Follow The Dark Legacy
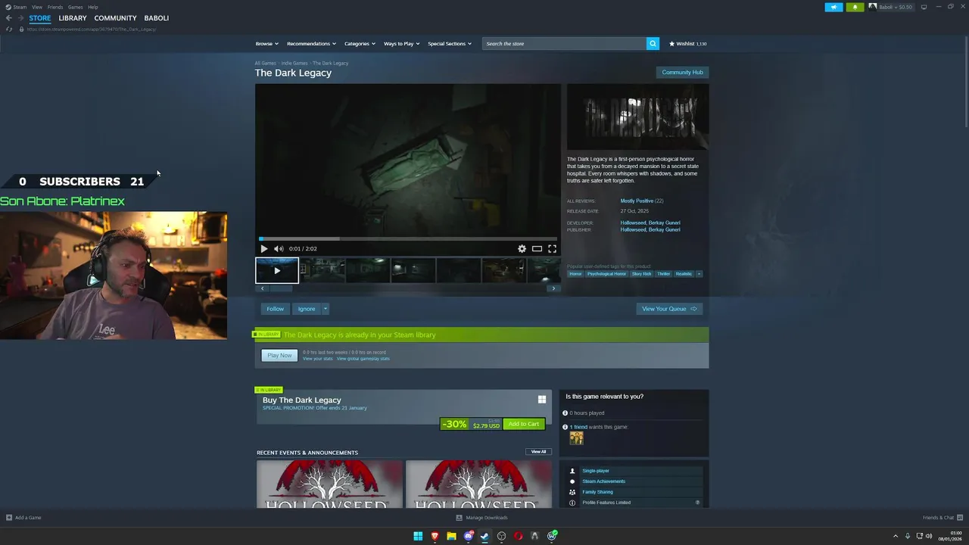The height and width of the screenshot is (545, 969). [x=276, y=309]
